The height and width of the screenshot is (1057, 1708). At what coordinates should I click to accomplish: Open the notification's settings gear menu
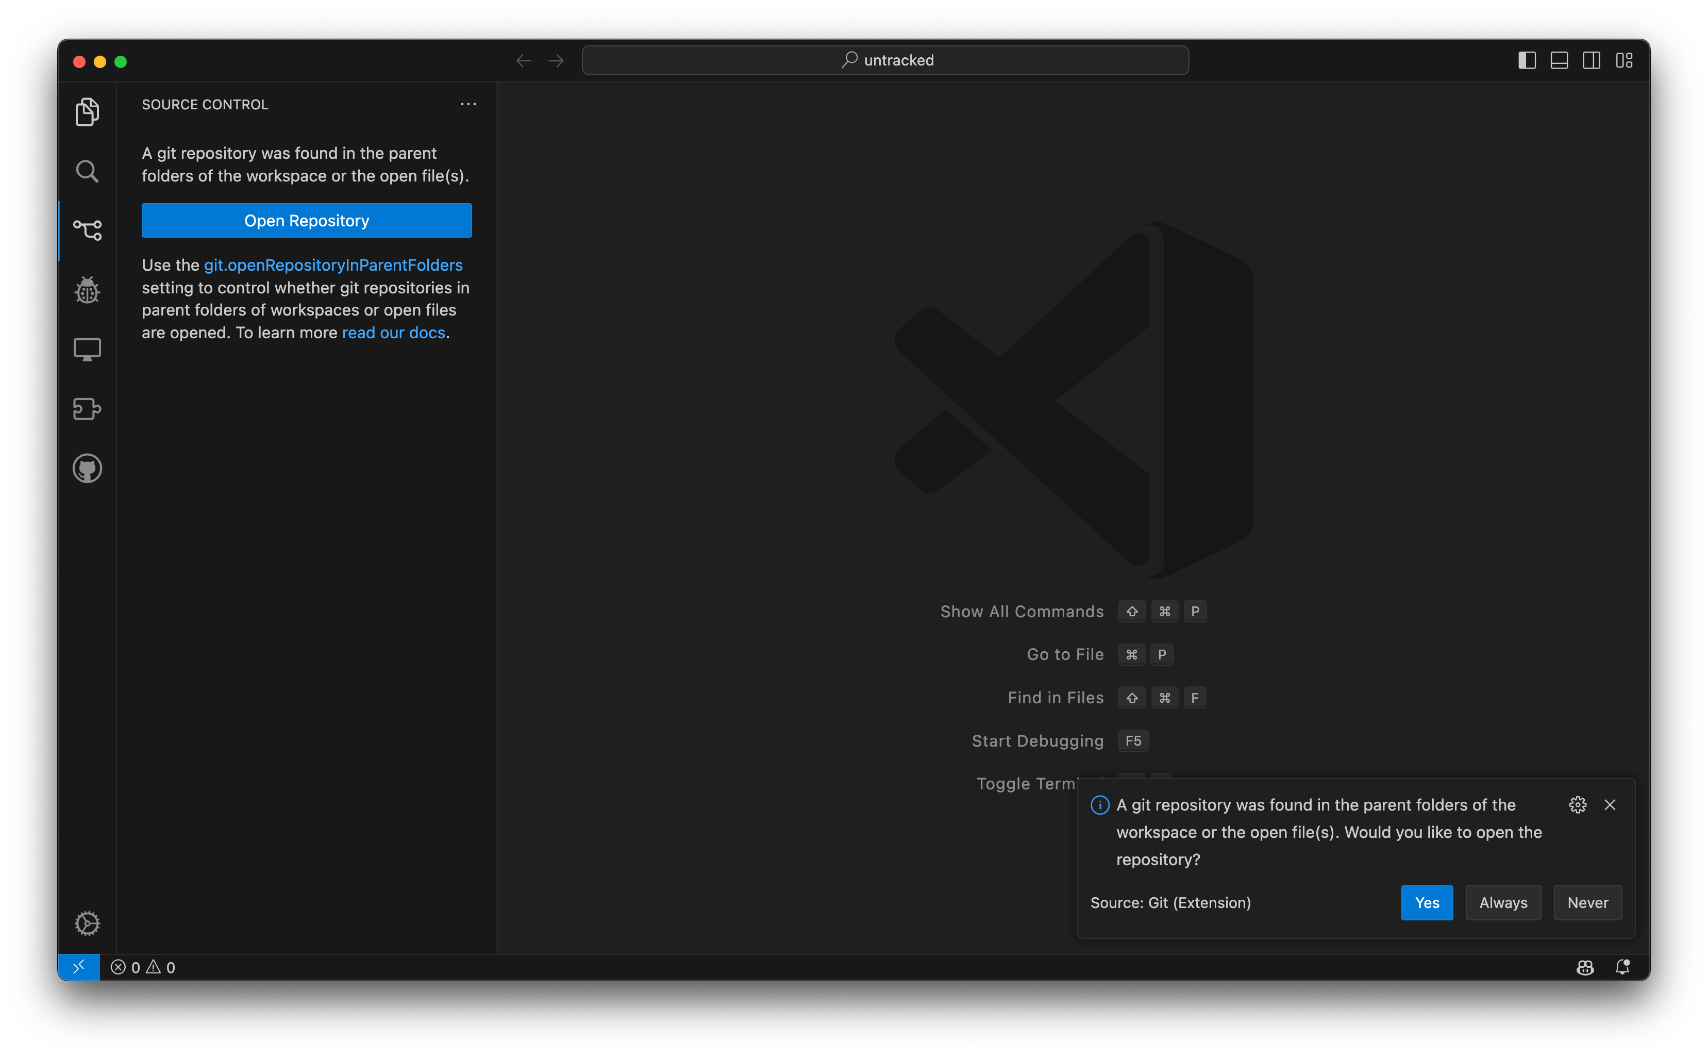[x=1579, y=805]
